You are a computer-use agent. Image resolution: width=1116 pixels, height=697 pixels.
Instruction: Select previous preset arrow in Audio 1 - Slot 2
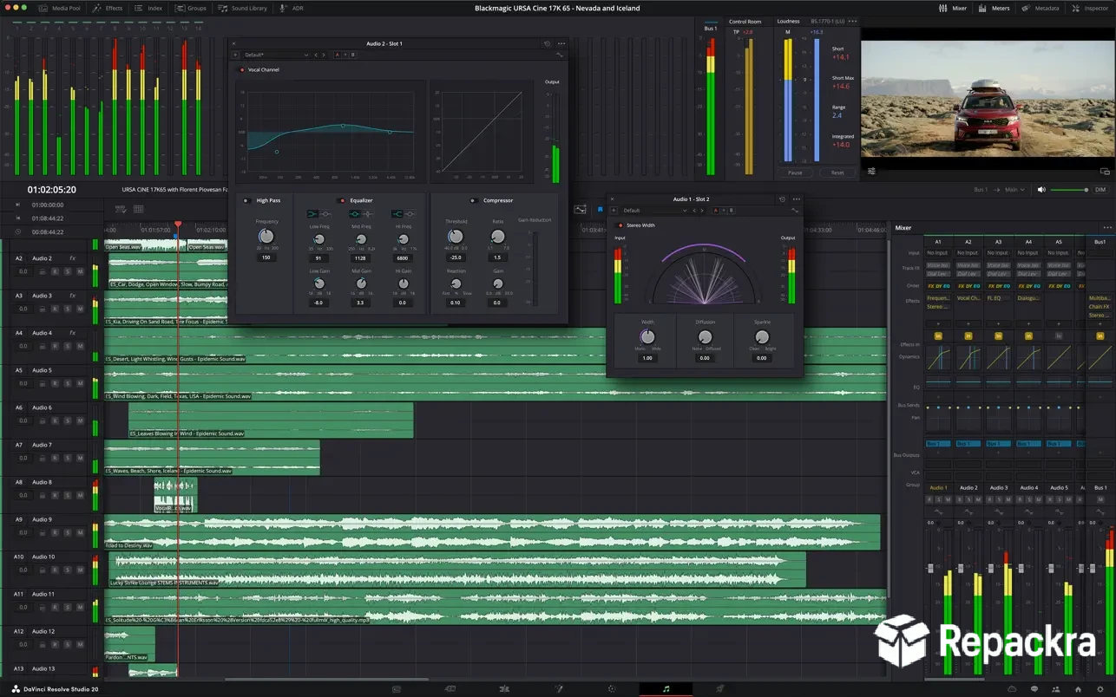click(x=693, y=211)
